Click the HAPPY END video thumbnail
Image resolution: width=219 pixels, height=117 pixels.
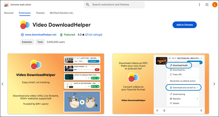(69, 60)
